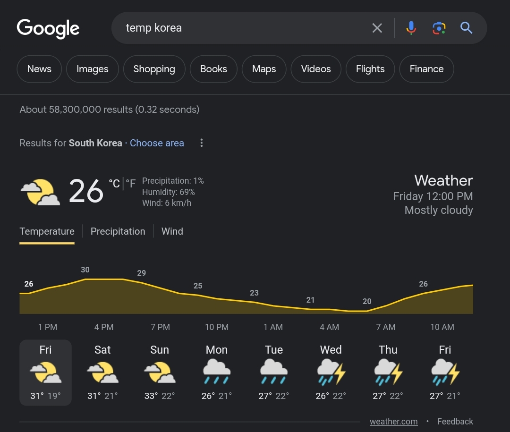Open the Flights search filter
The width and height of the screenshot is (510, 432).
click(x=370, y=69)
